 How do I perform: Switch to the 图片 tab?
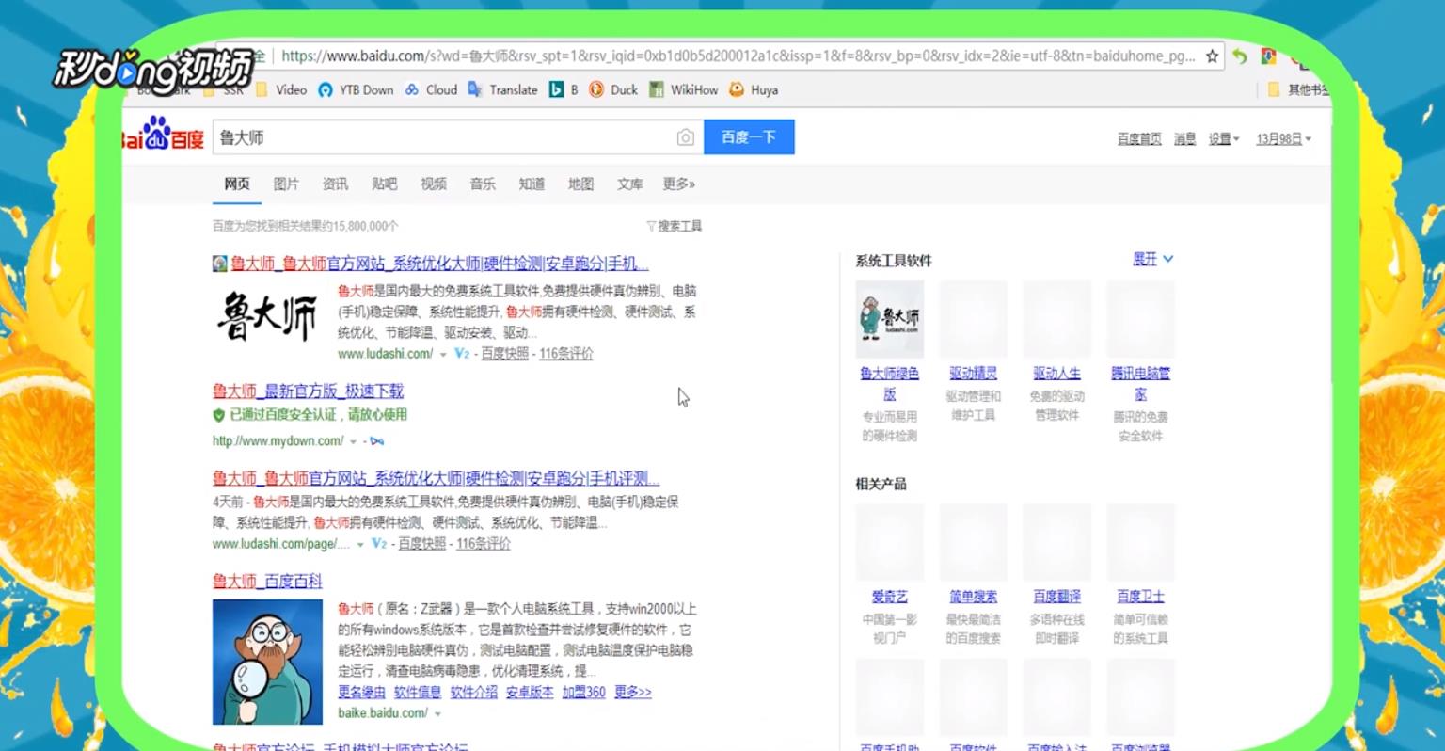tap(286, 184)
